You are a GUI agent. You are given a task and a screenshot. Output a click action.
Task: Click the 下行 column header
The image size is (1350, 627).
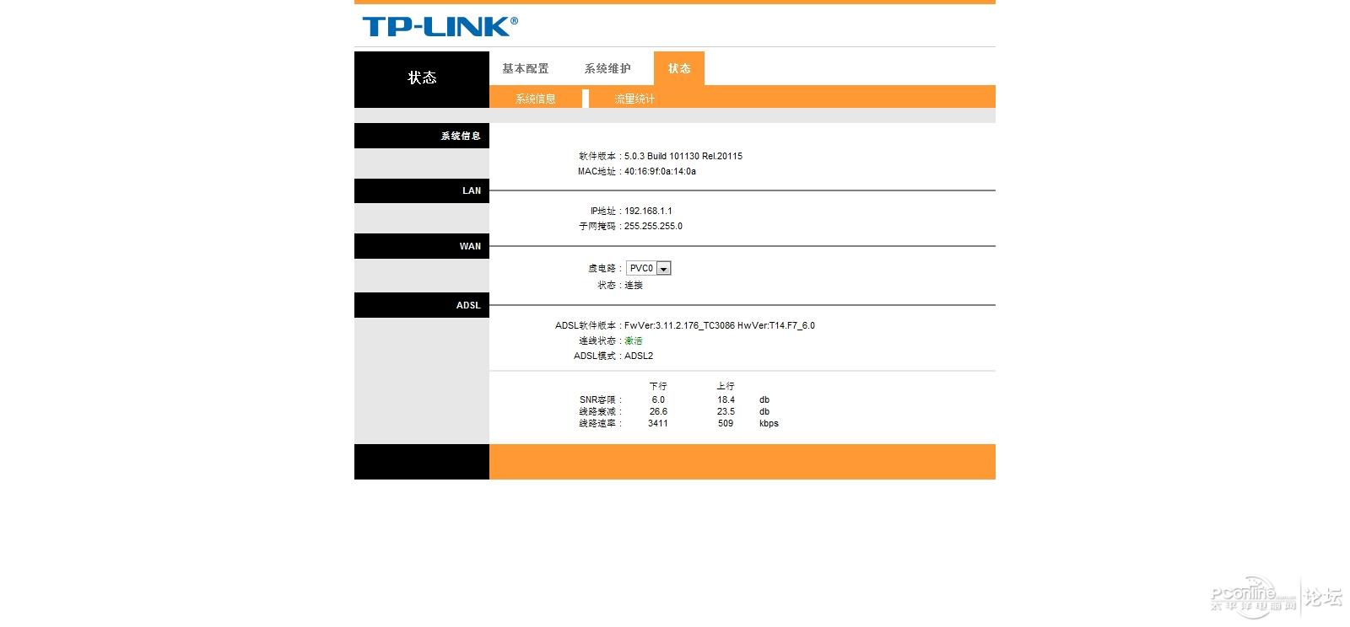coord(658,386)
